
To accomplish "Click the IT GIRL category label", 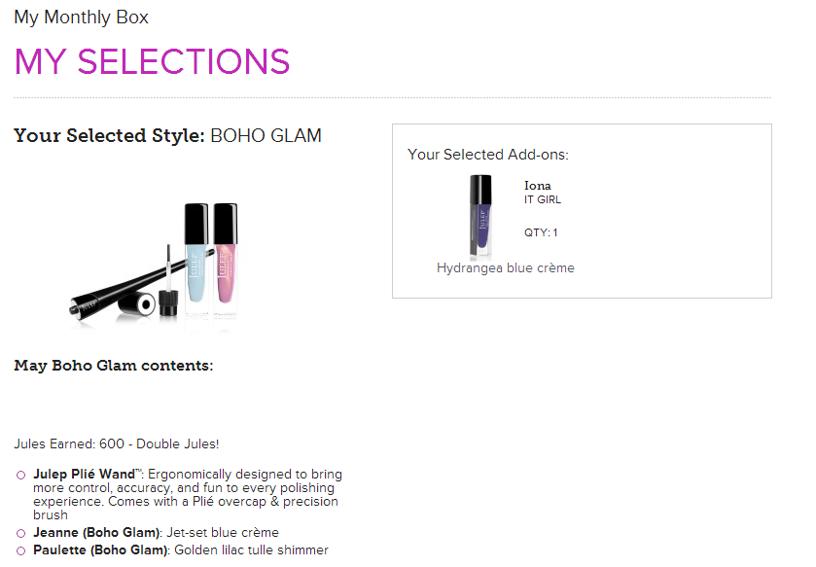I will click(543, 199).
